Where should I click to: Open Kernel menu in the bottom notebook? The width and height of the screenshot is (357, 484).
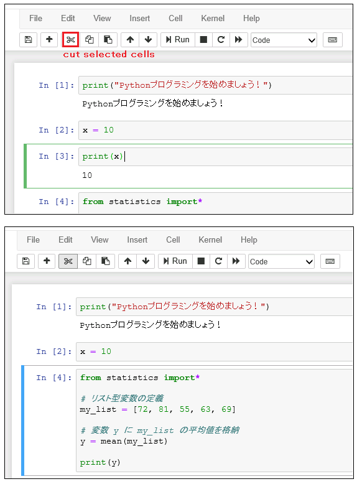point(210,240)
